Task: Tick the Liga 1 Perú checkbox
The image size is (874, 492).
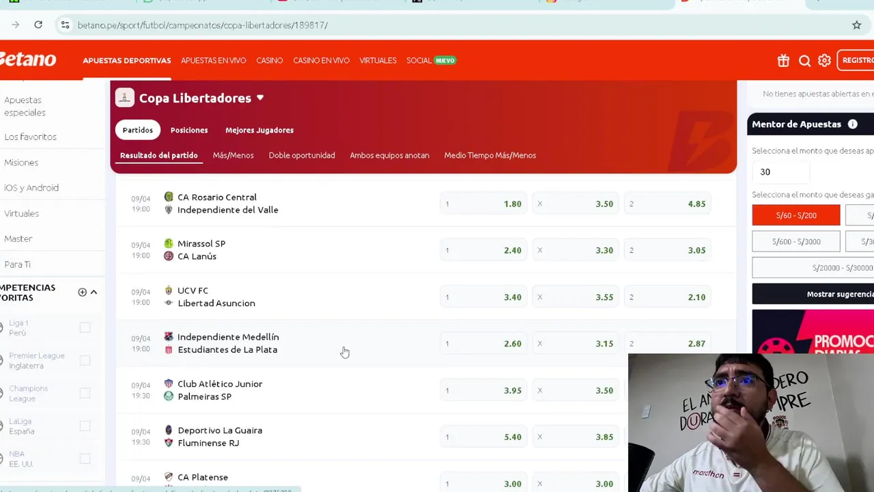Action: pyautogui.click(x=85, y=328)
